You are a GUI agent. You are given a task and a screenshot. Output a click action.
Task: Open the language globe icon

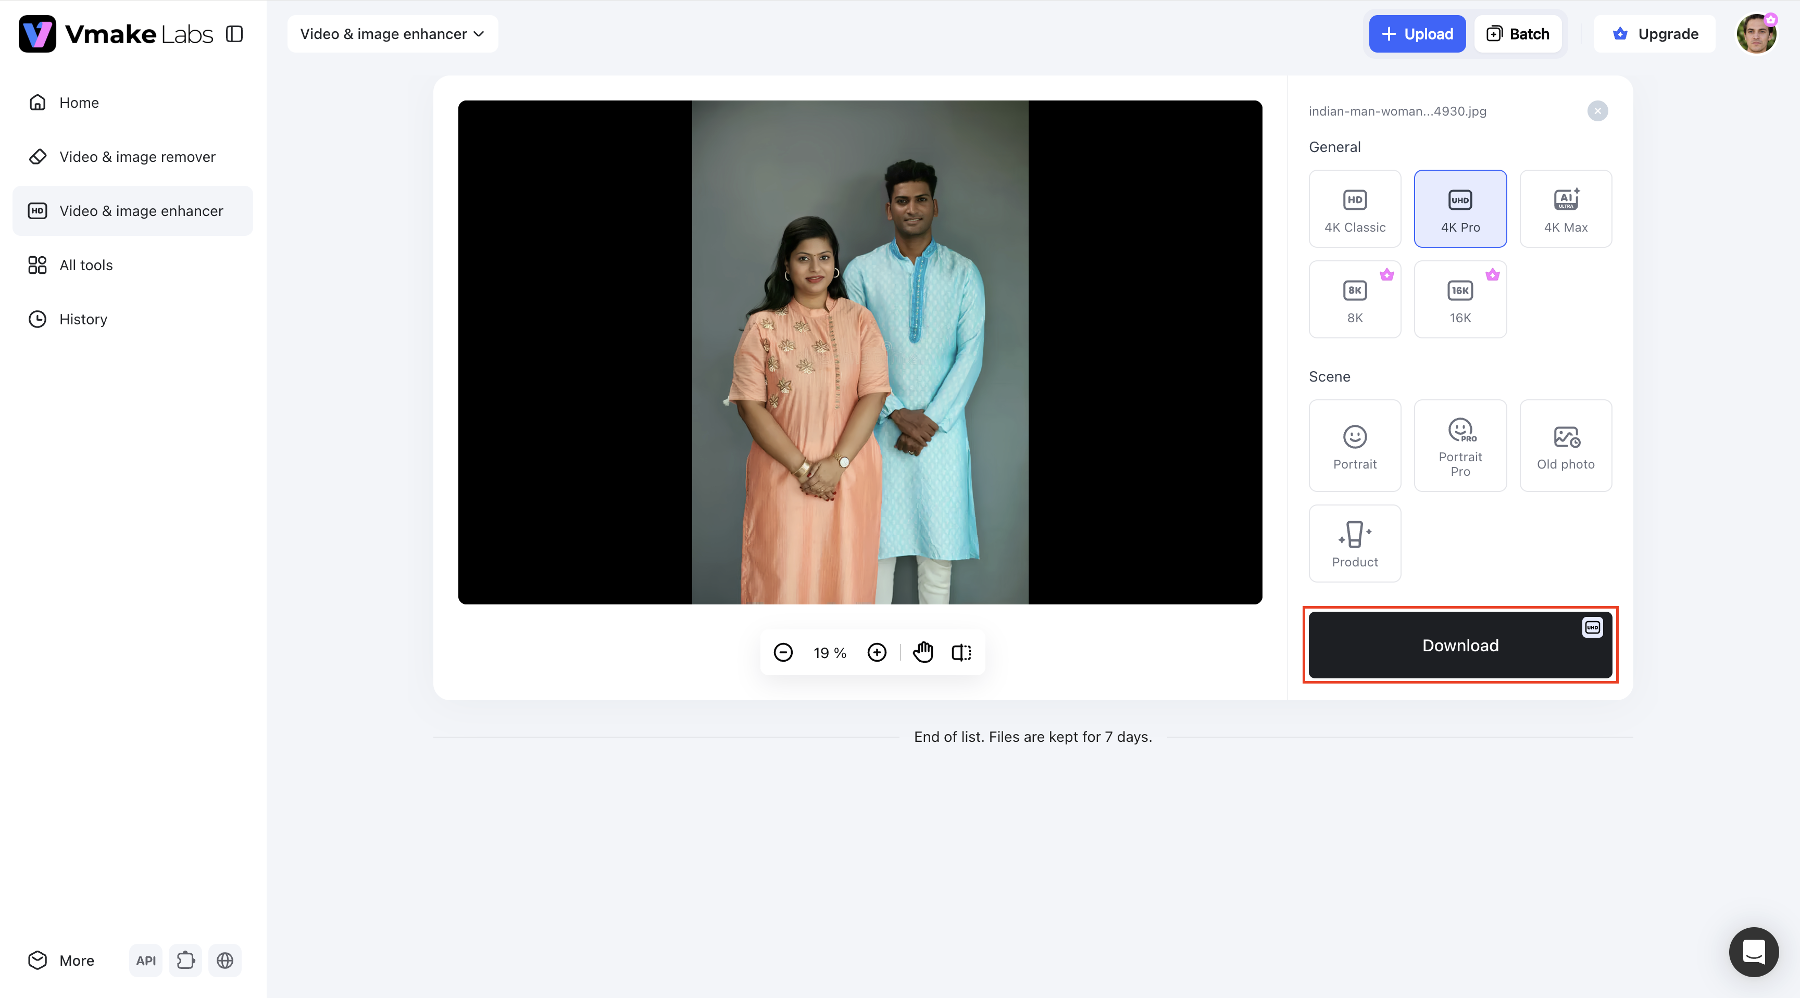coord(225,961)
